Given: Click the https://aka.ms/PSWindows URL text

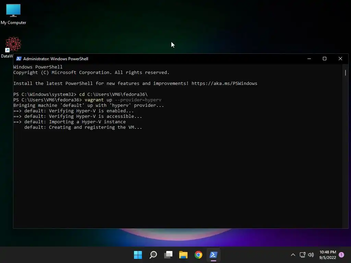Looking at the screenshot, I should point(224,84).
